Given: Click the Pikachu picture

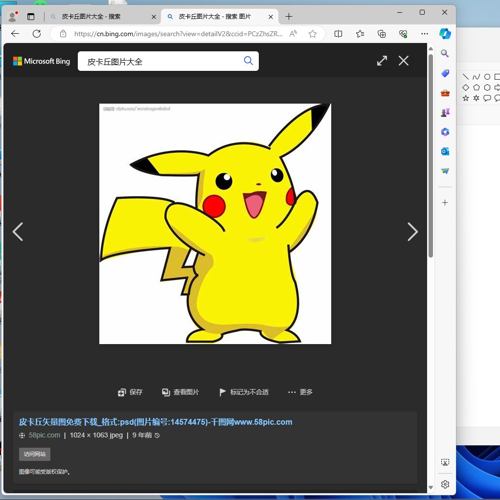Looking at the screenshot, I should point(215,224).
